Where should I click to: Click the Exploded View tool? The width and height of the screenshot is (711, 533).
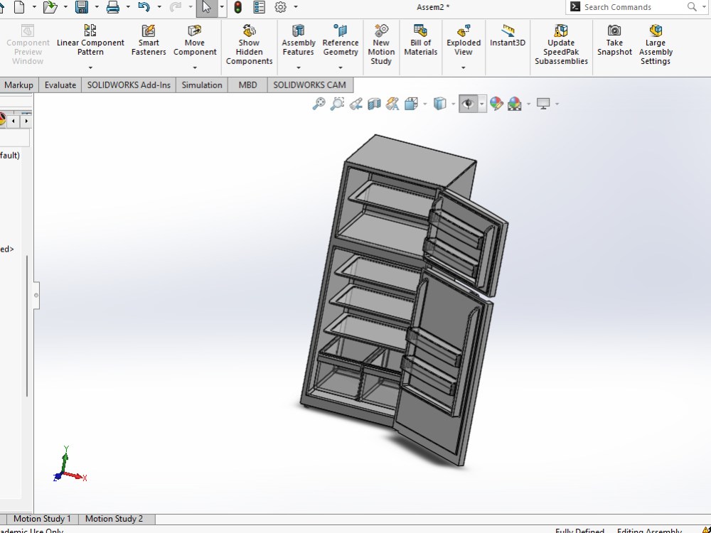tap(464, 41)
